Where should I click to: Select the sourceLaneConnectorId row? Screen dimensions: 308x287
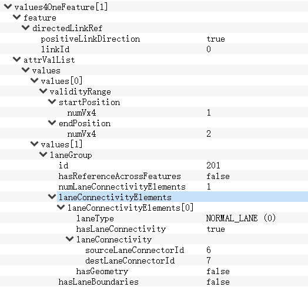[x=154, y=249]
